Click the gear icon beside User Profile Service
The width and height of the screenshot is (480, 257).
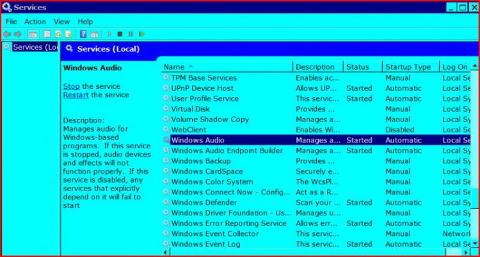point(166,98)
